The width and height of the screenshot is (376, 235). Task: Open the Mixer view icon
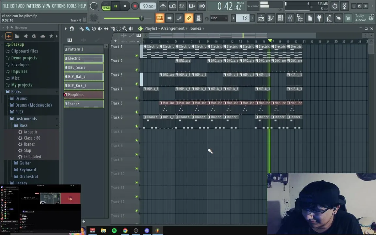coord(290,18)
